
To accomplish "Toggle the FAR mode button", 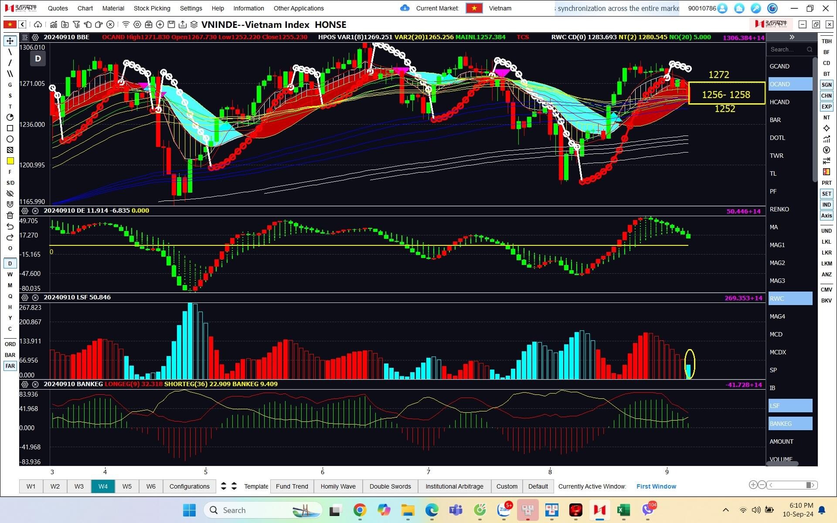I will [x=10, y=366].
